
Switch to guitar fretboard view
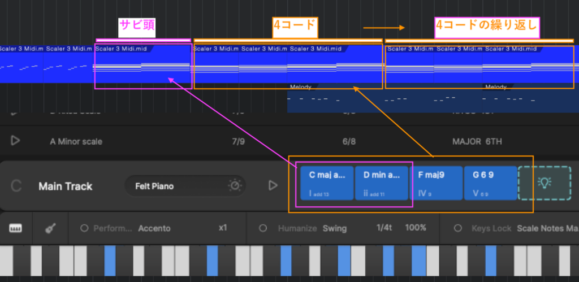click(x=51, y=228)
